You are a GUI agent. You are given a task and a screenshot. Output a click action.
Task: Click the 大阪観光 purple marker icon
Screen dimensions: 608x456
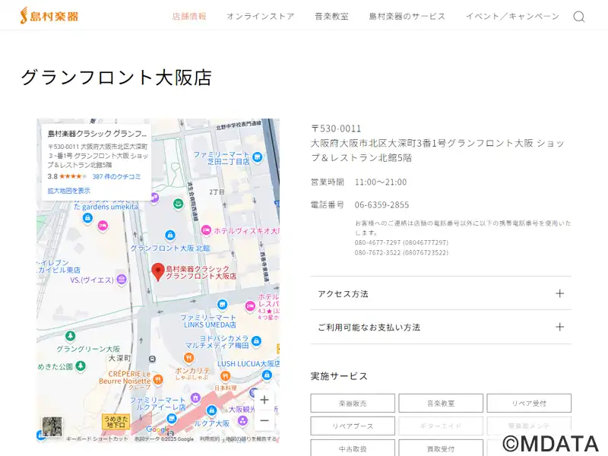click(242, 420)
